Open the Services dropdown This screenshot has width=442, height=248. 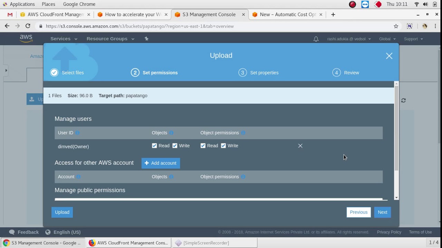point(64,39)
